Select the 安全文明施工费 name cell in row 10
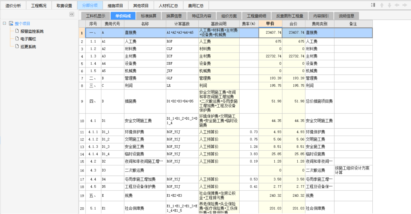Viewport: 411px width, 214px height. pos(145,121)
